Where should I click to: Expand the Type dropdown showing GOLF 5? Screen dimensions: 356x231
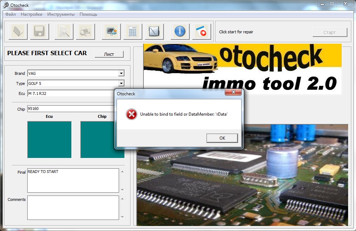(x=121, y=83)
